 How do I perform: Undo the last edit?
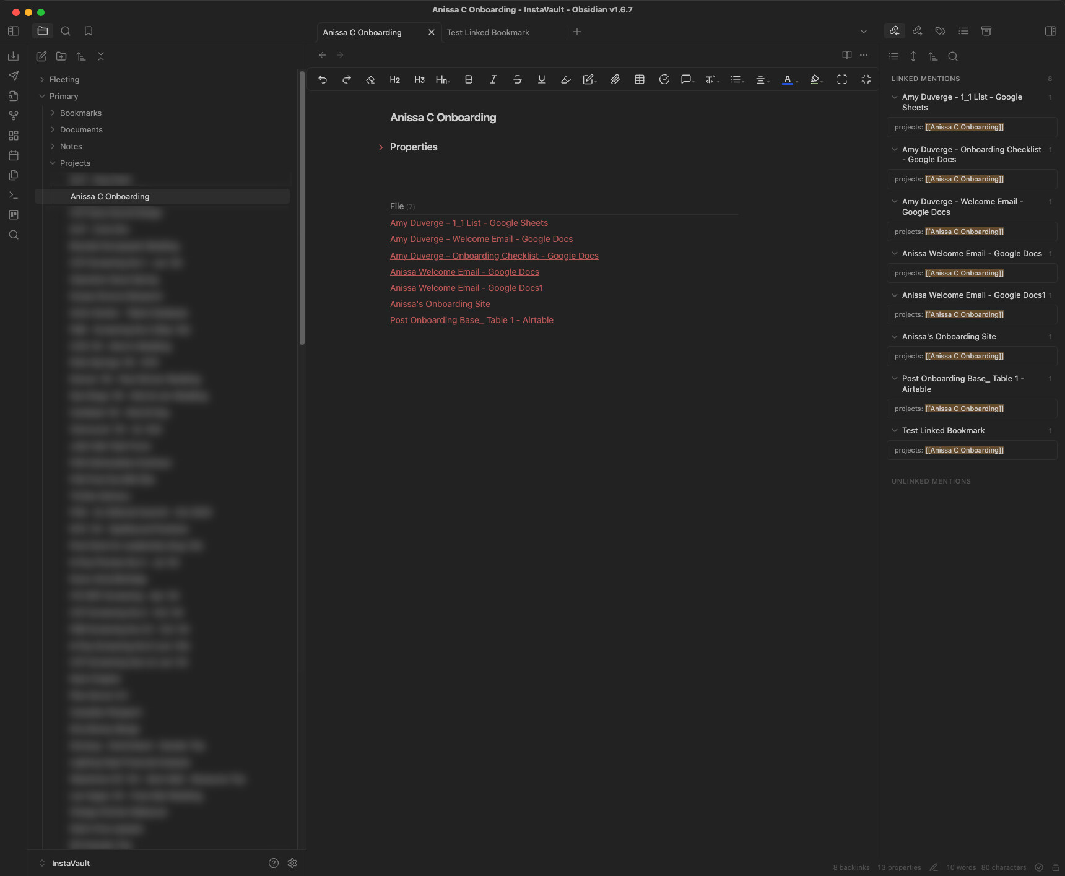point(323,79)
